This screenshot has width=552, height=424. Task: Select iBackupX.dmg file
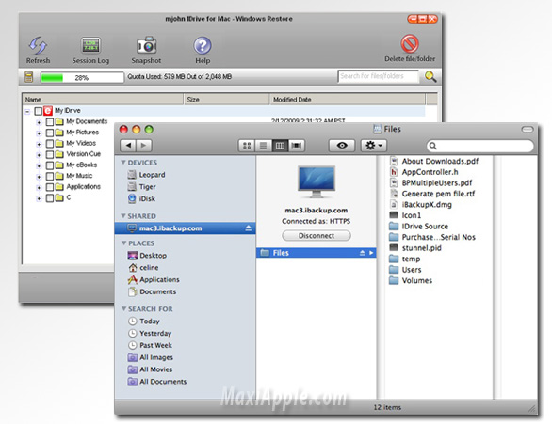click(421, 204)
